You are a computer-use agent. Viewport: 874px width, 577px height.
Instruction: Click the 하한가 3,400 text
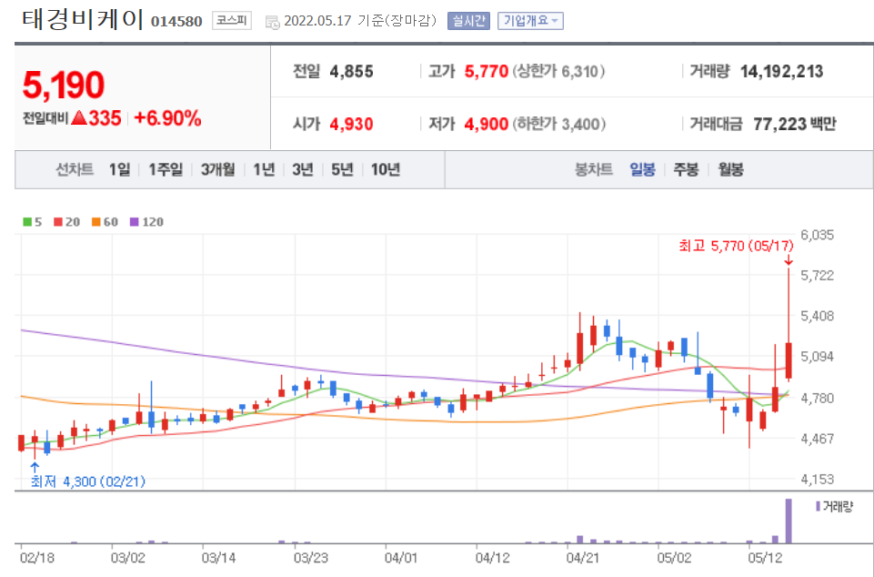click(x=559, y=124)
